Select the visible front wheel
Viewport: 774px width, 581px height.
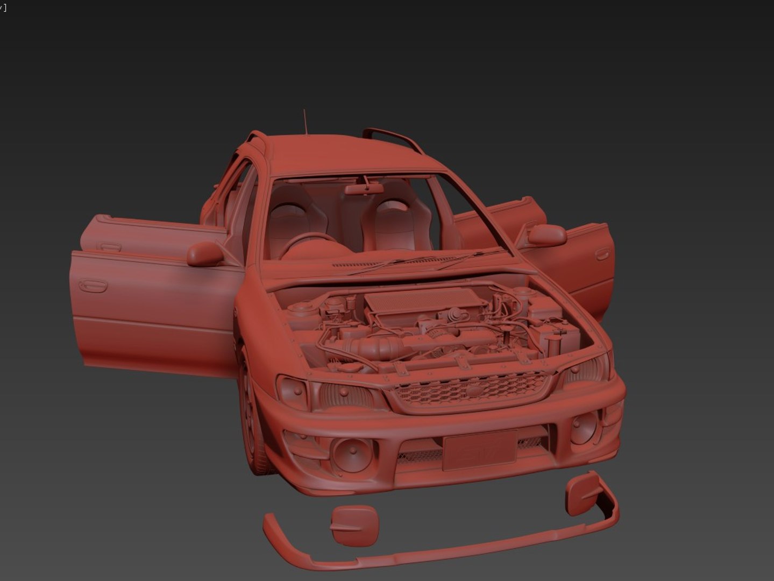click(x=253, y=414)
